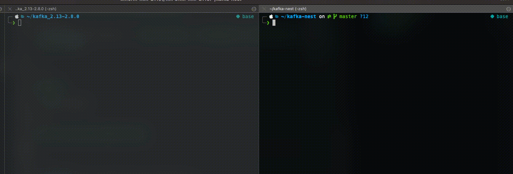
Task: Click the folder icon in the left prompt
Action: tap(22, 17)
